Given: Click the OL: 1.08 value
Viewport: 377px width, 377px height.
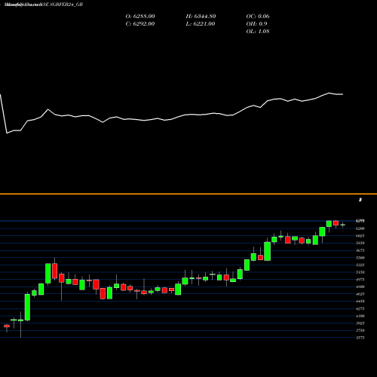Looking at the screenshot, I should click(258, 32).
